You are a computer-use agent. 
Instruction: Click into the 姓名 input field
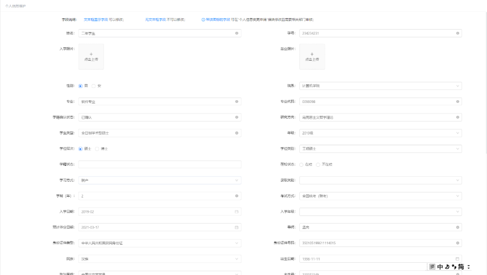[x=160, y=33]
